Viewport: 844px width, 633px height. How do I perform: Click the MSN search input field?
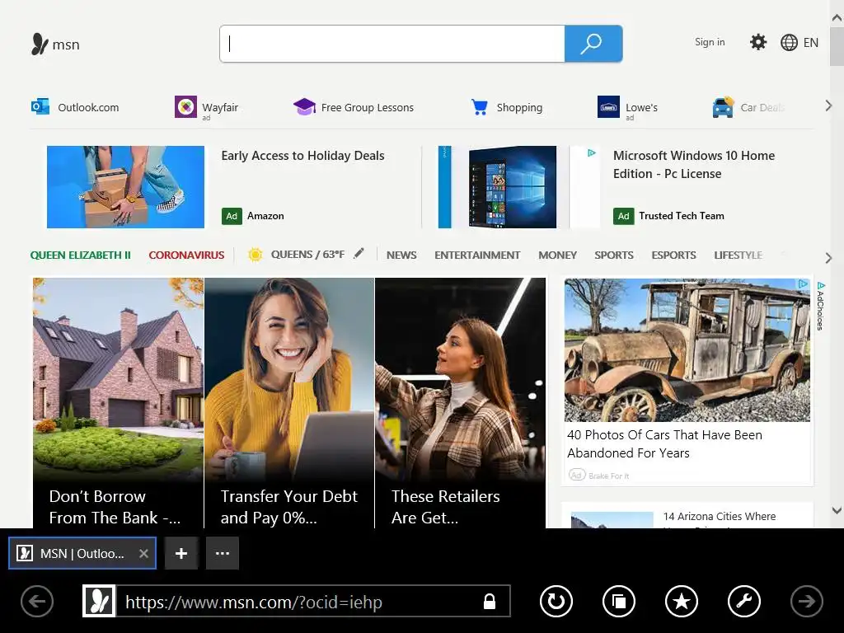tap(392, 44)
